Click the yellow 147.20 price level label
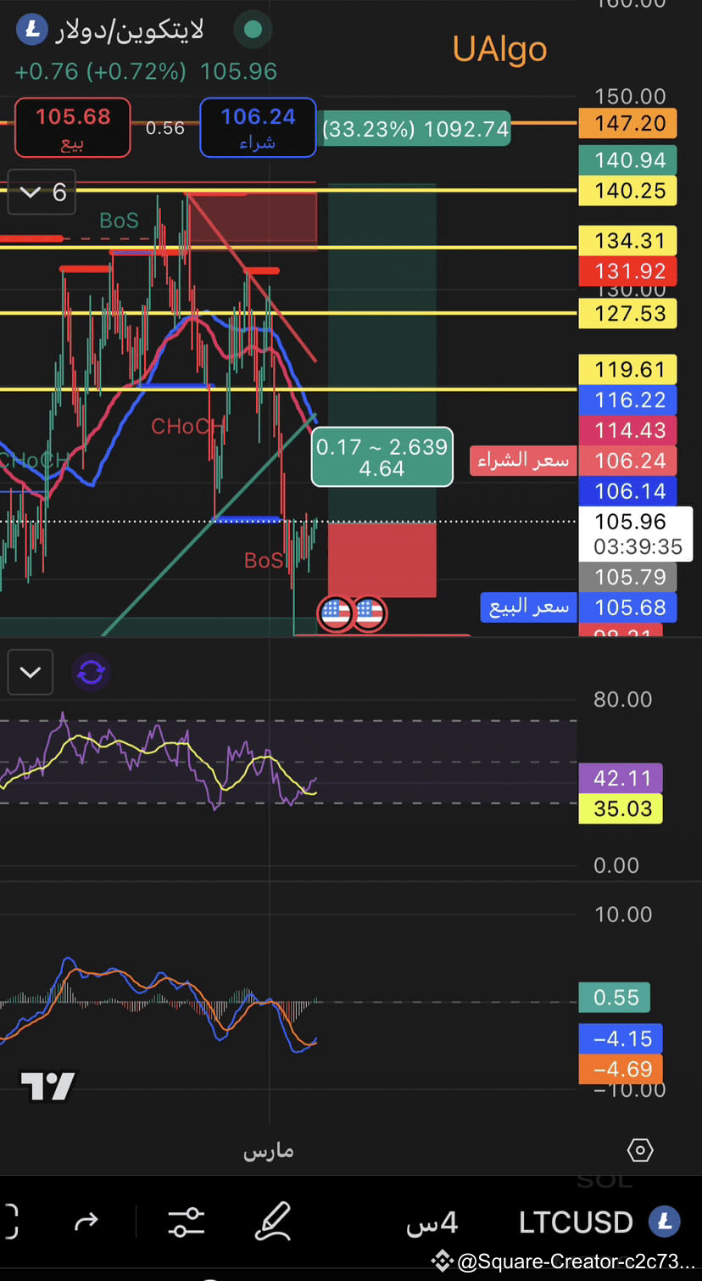The width and height of the screenshot is (702, 1281). [x=627, y=123]
